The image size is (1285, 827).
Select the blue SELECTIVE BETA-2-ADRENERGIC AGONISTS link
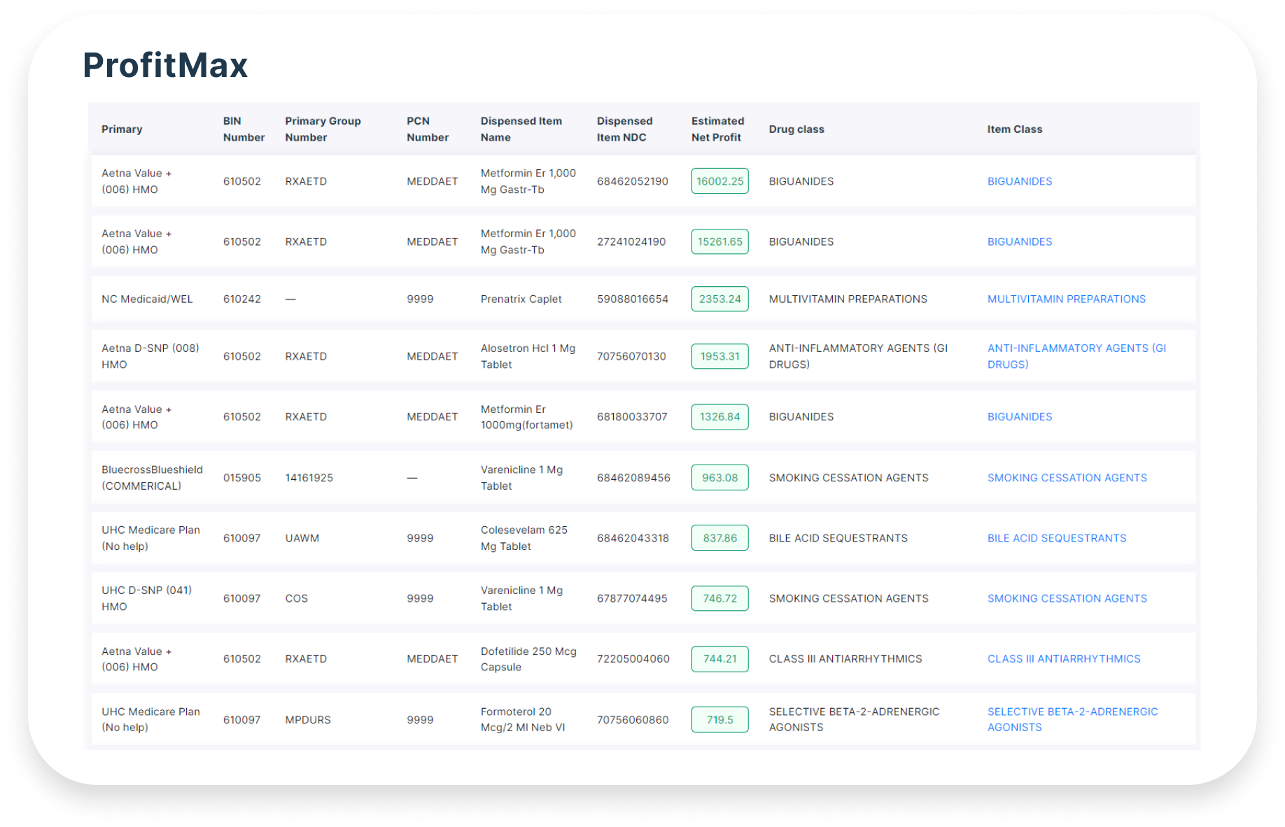(x=1072, y=719)
